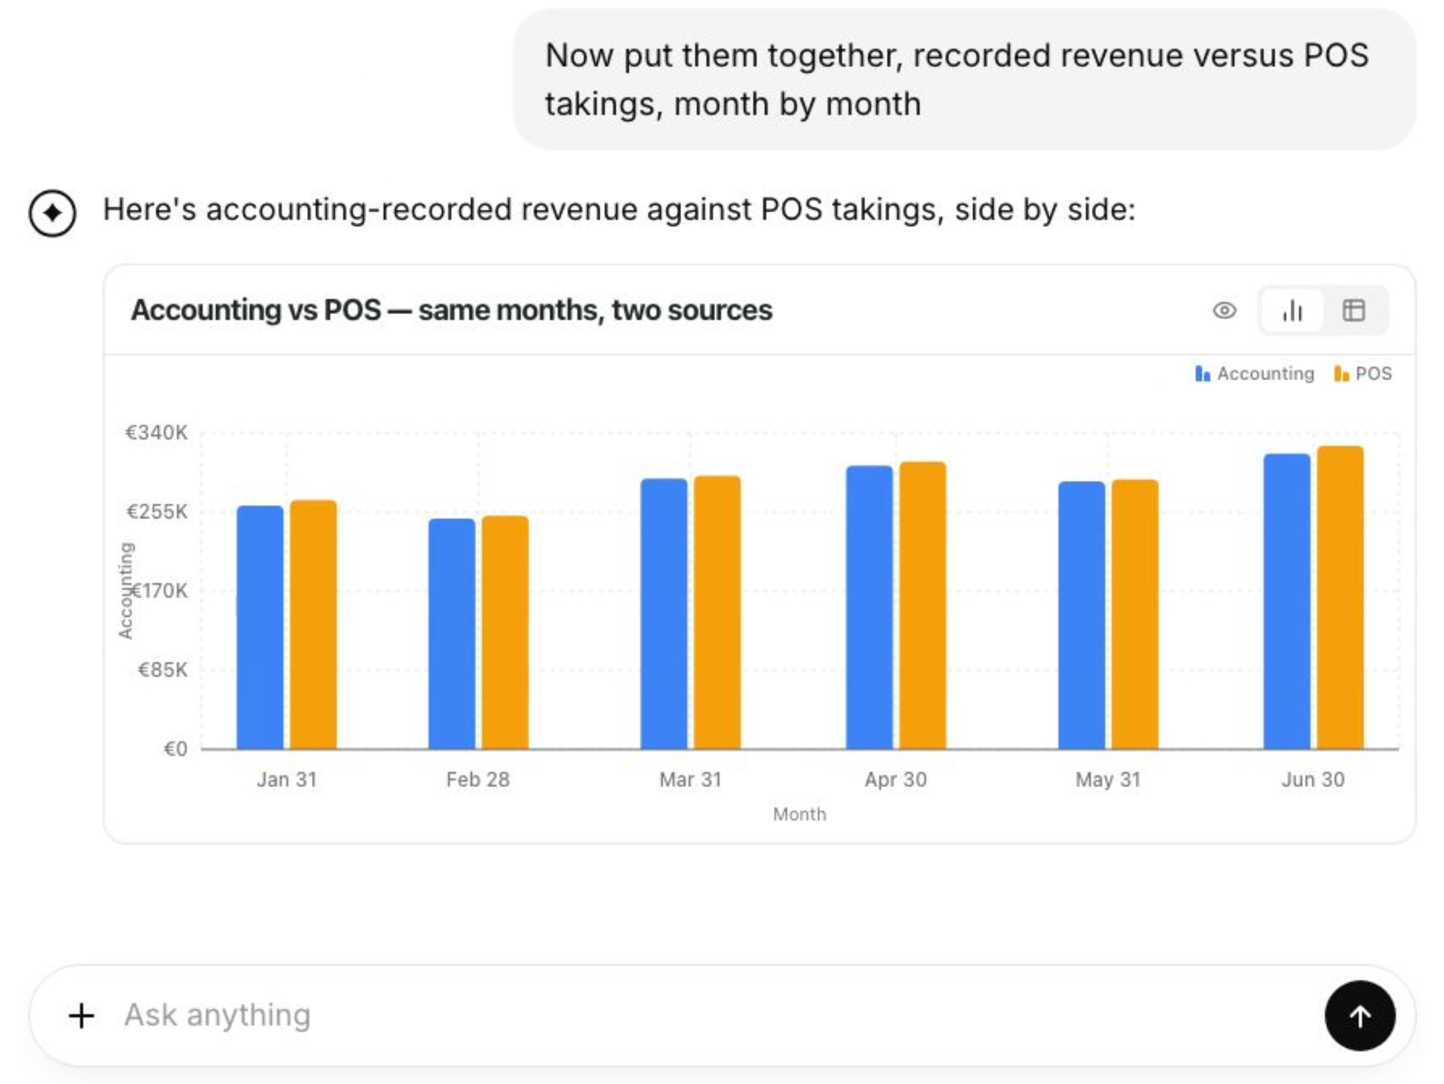Send message with the up-arrow button

click(1360, 1016)
